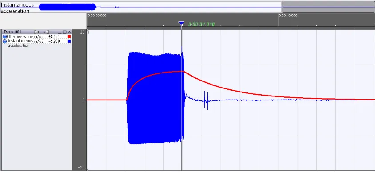Image resolution: width=375 pixels, height=173 pixels.
Task: Toggle the left channel speaker icon
Action: coord(37,32)
